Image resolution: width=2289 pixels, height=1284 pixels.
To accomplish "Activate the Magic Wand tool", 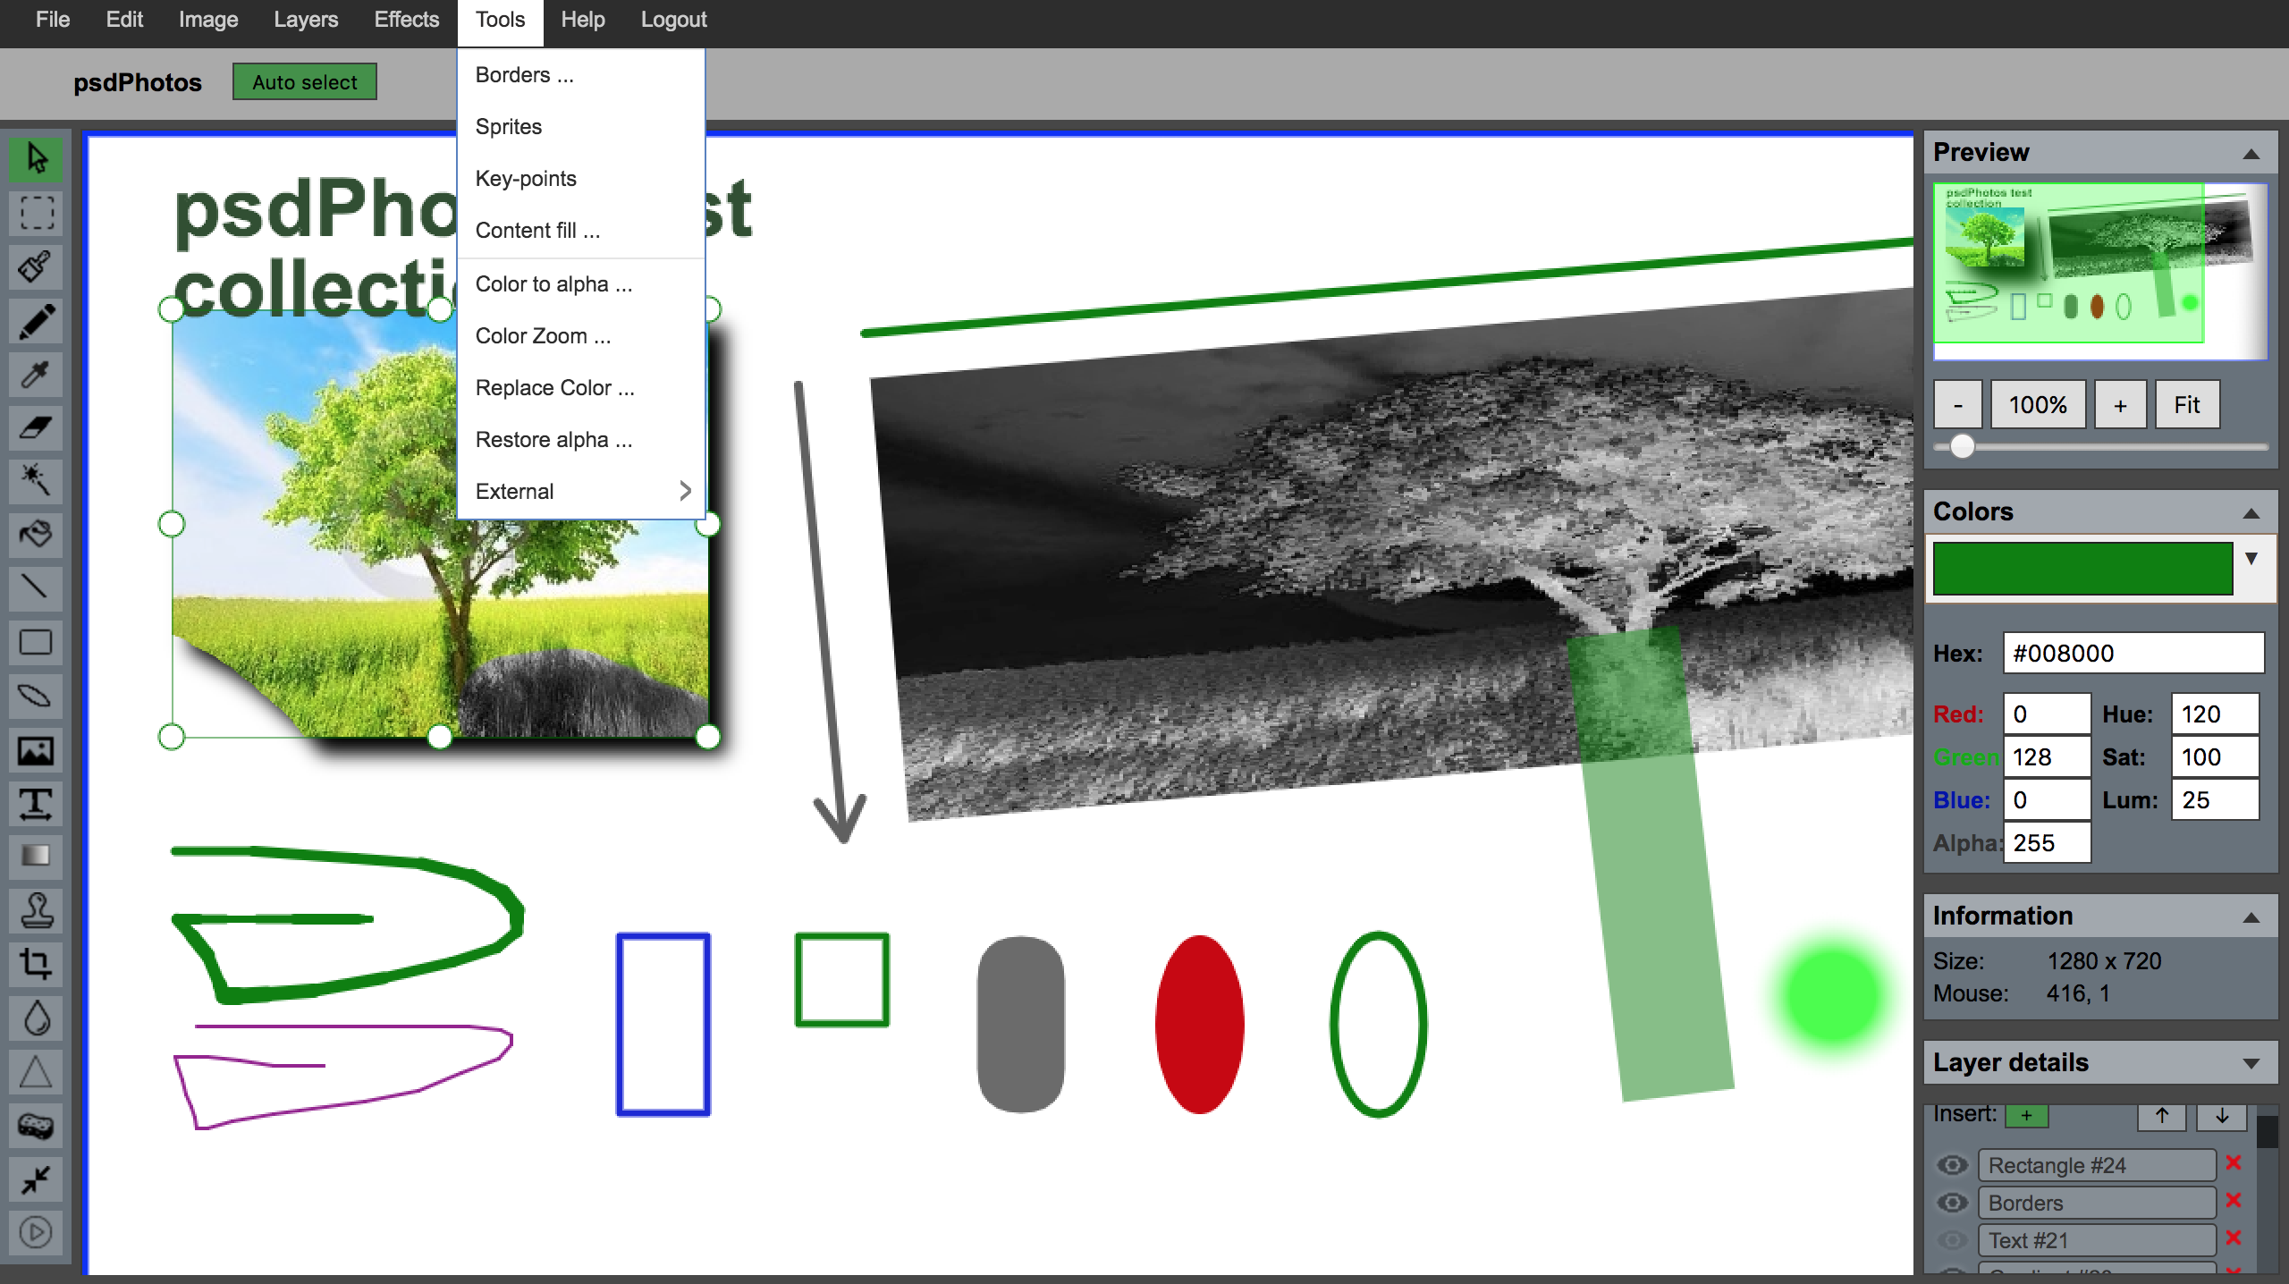I will [36, 480].
